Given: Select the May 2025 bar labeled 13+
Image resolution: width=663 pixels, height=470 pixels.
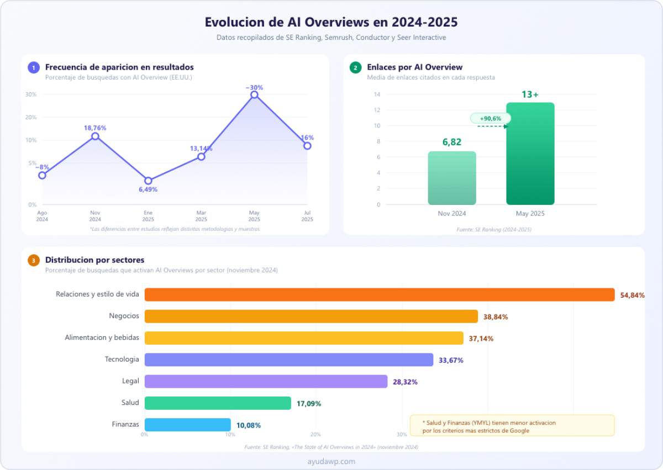Looking at the screenshot, I should point(529,153).
